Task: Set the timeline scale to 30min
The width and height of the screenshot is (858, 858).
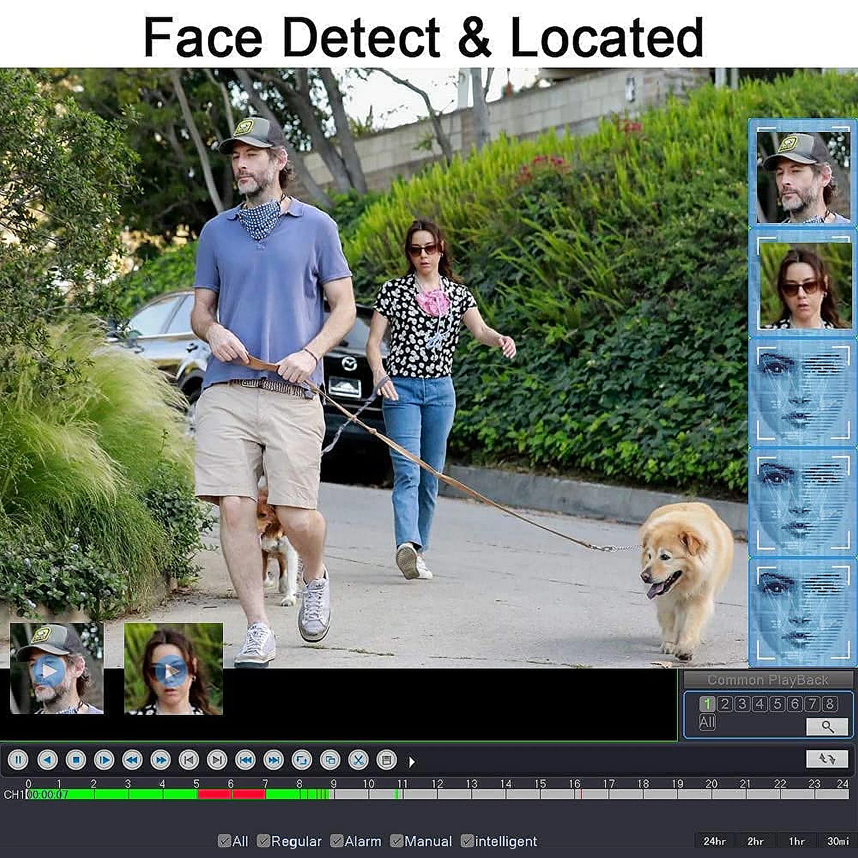Action: point(838,841)
